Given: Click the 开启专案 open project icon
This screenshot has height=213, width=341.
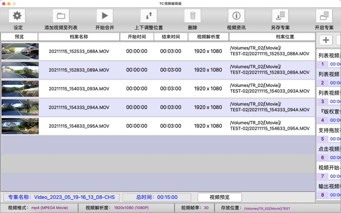Looking at the screenshot, I should (324, 16).
